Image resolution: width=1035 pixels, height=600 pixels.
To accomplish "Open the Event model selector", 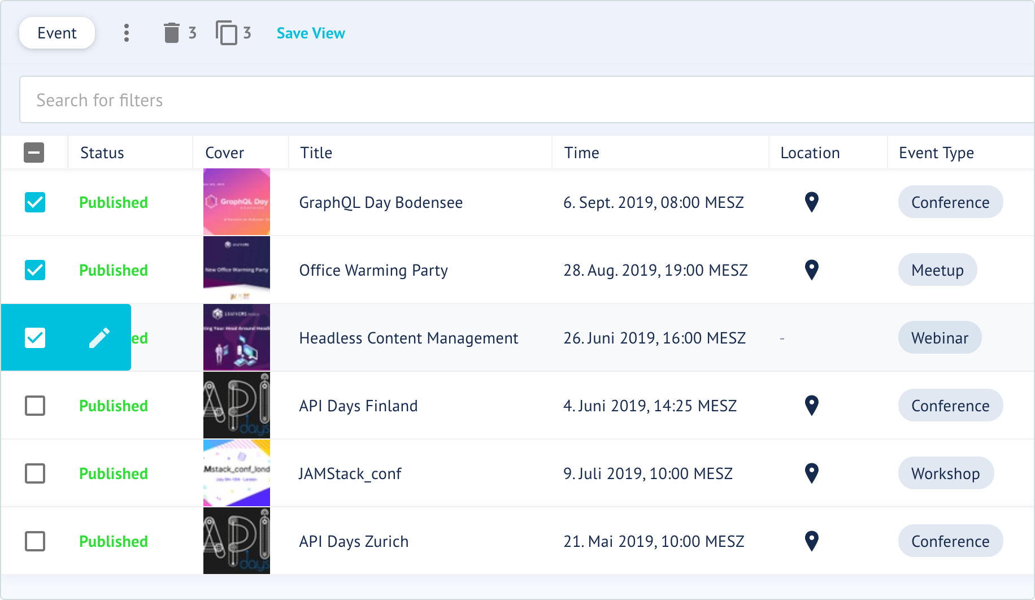I will pos(57,33).
